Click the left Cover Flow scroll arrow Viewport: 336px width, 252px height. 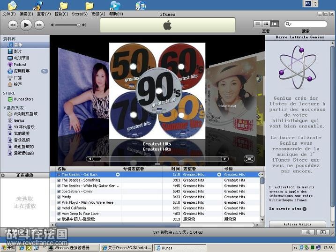tap(90, 159)
